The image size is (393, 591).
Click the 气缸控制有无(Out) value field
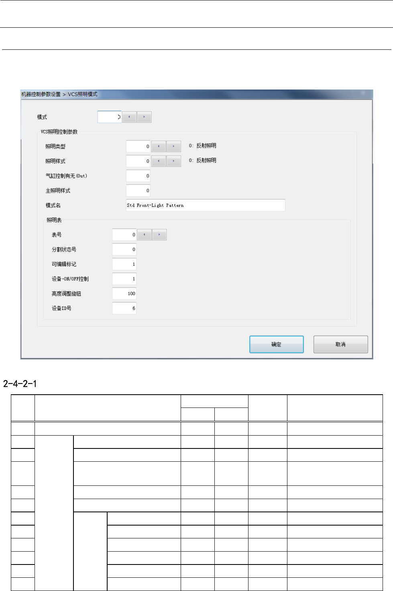point(138,176)
